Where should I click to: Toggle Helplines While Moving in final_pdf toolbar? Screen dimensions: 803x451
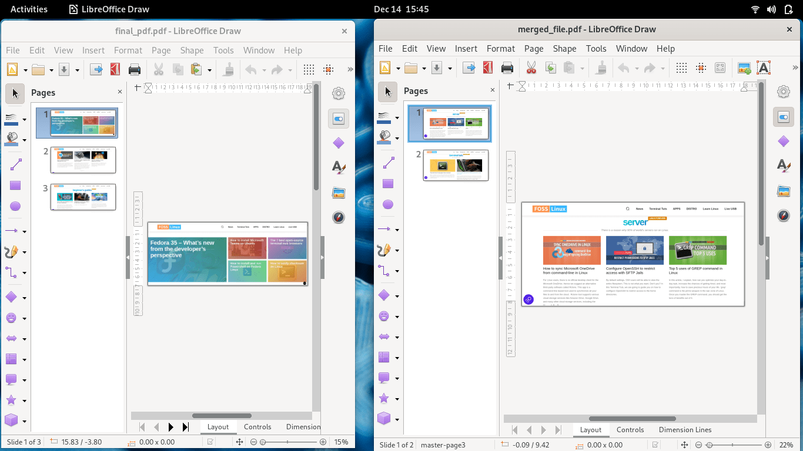(329, 70)
